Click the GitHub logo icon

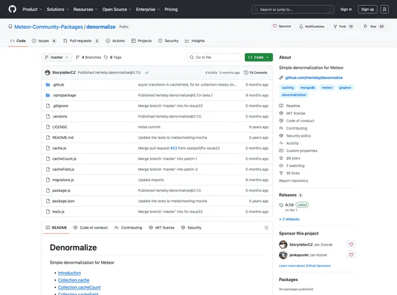click(x=12, y=9)
